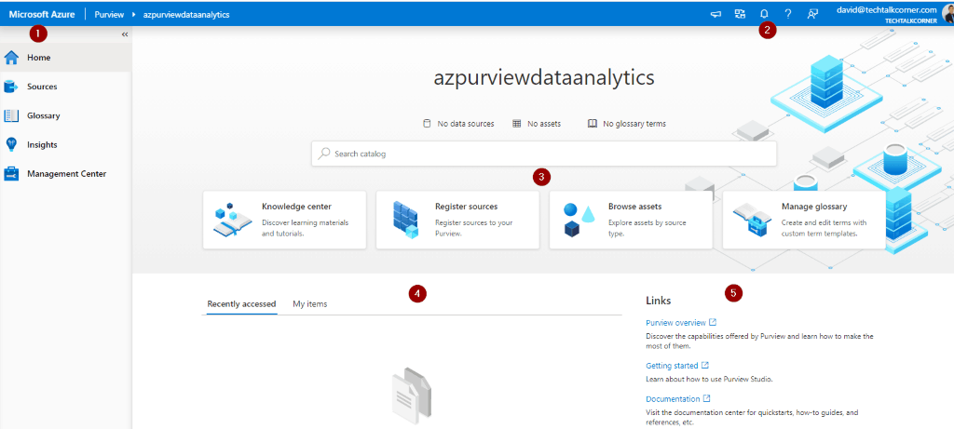Click the azpurviewdataanalytics page heading
Viewport: 954px width, 429px height.
pyautogui.click(x=544, y=78)
